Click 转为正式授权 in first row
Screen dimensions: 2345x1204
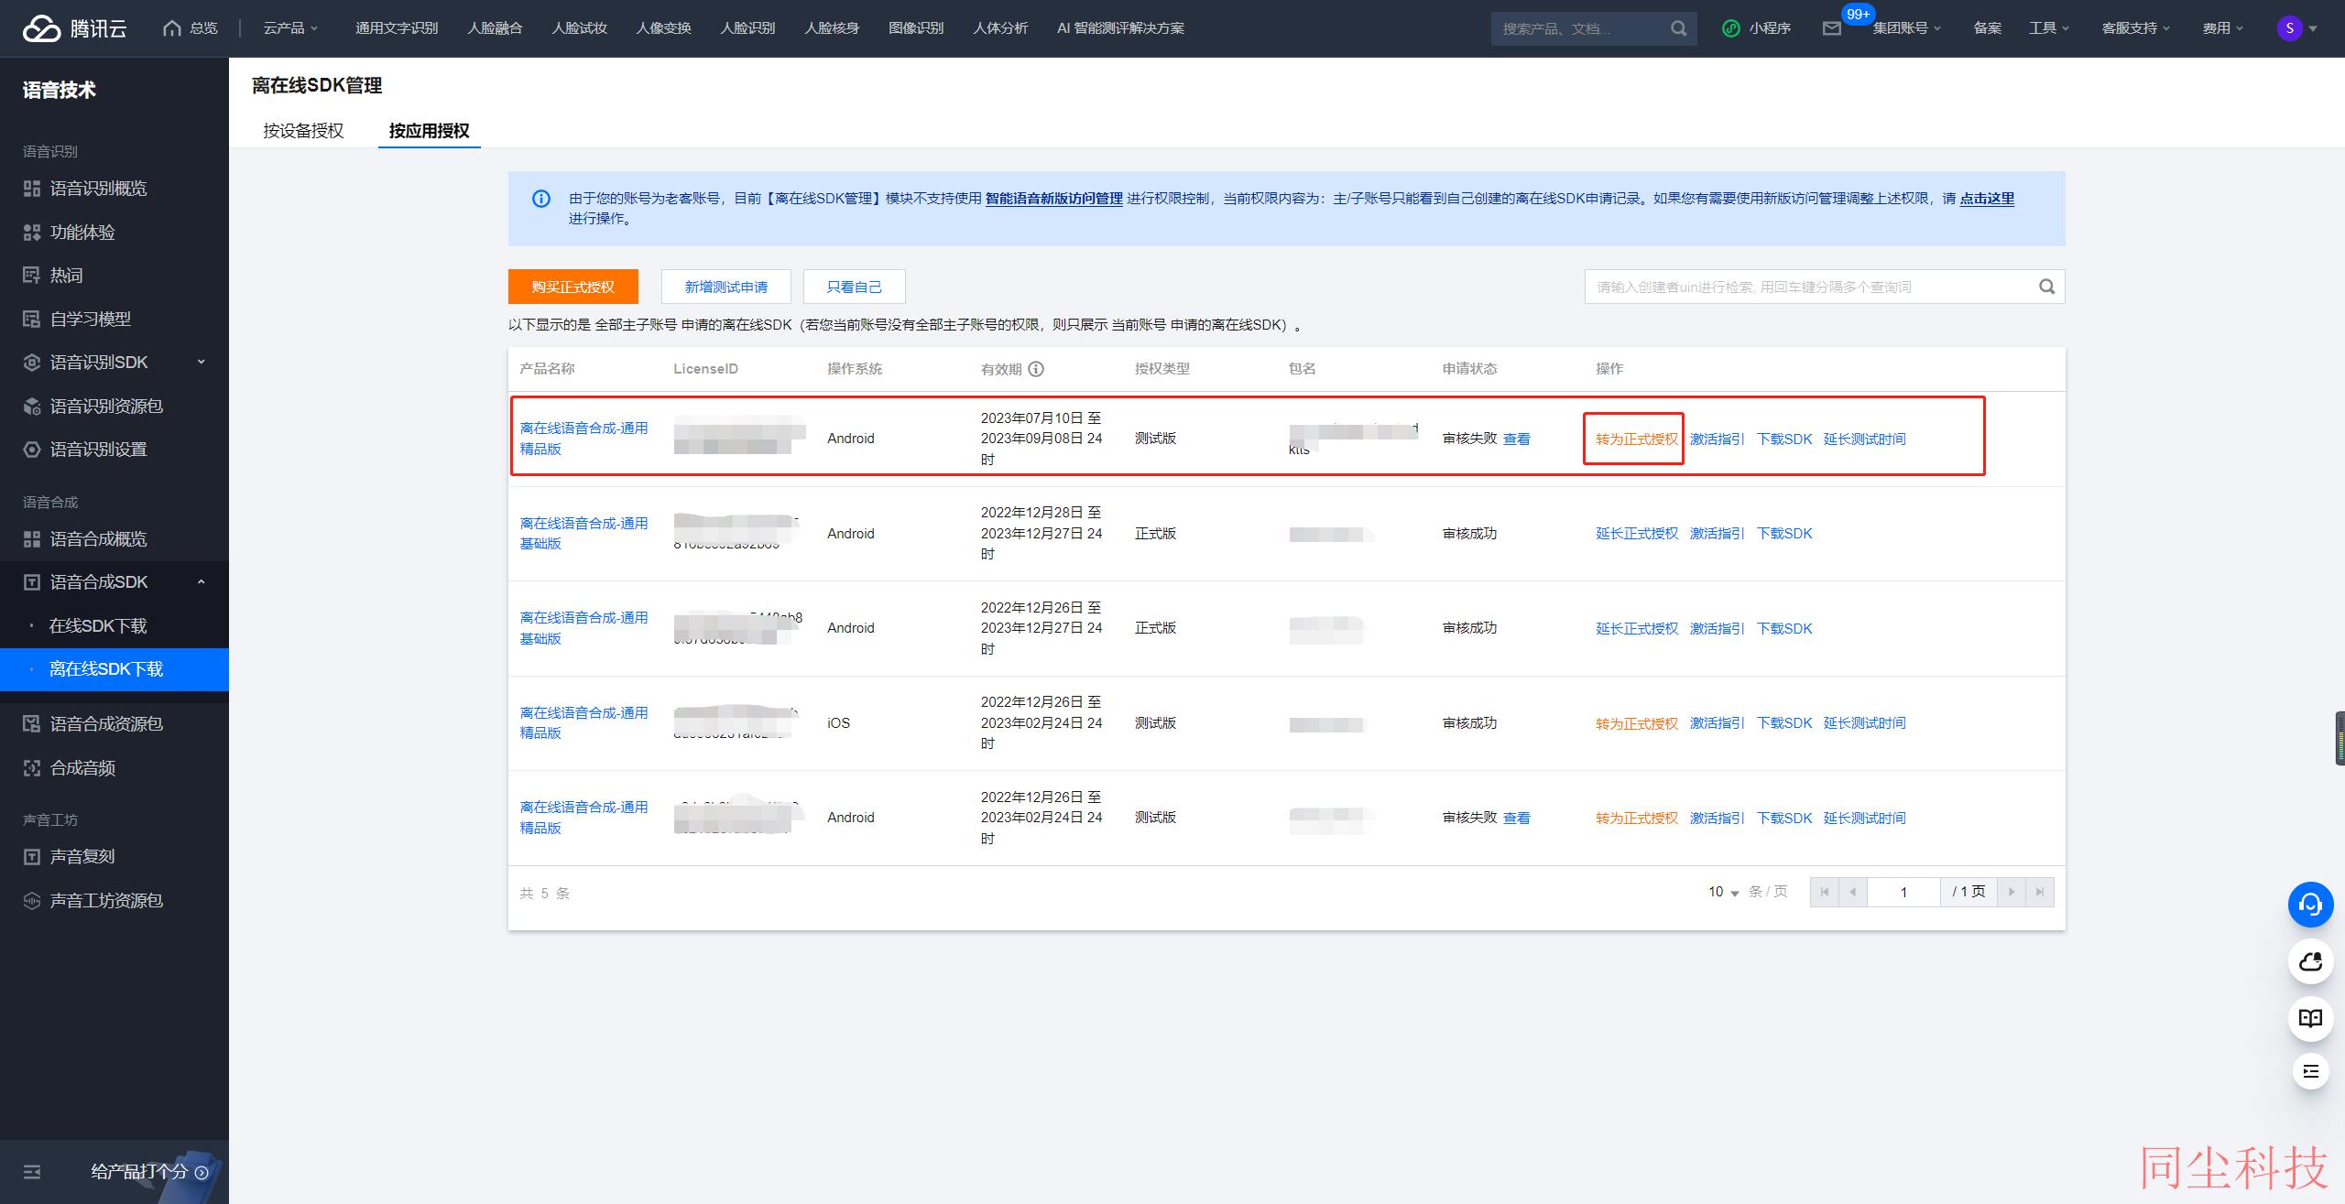(1636, 439)
